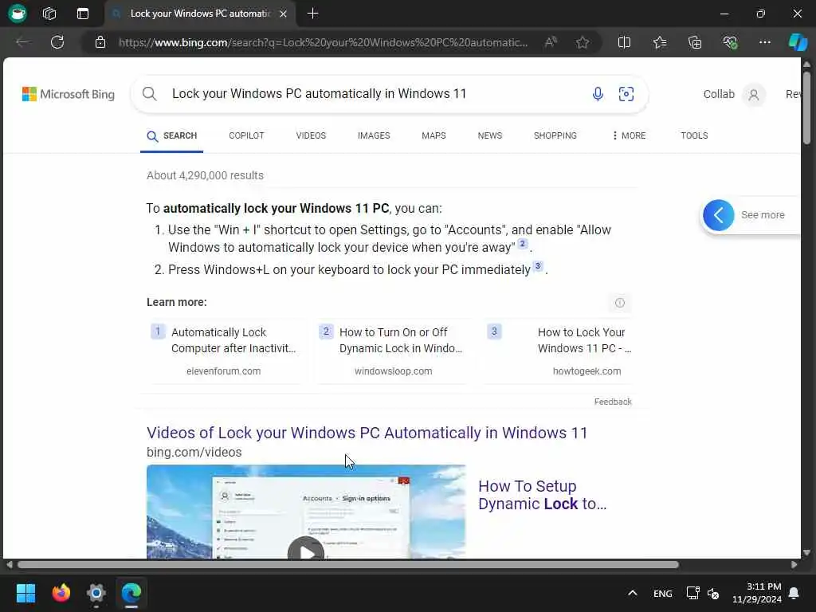The width and height of the screenshot is (816, 612).
Task: Open citation 2 superscript reference
Action: pos(523,244)
